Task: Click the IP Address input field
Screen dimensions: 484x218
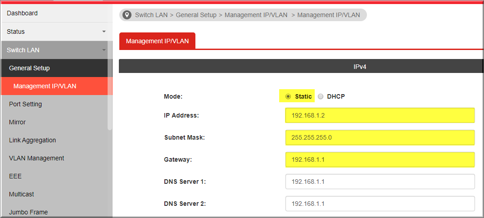Action: (x=380, y=115)
